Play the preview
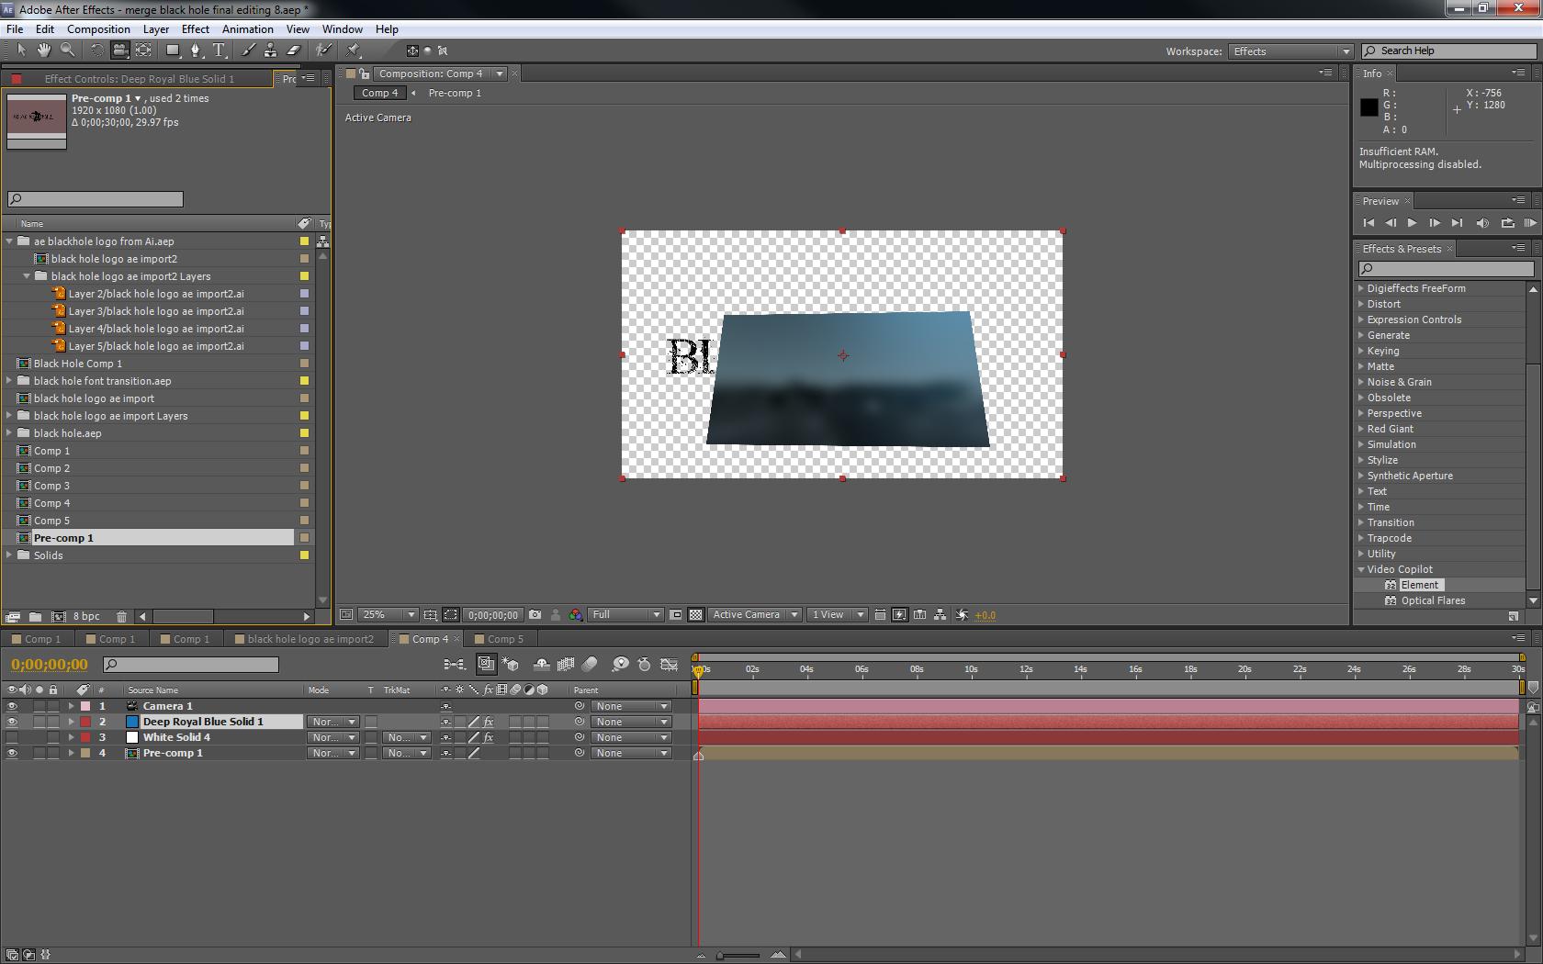The image size is (1543, 964). click(1412, 223)
